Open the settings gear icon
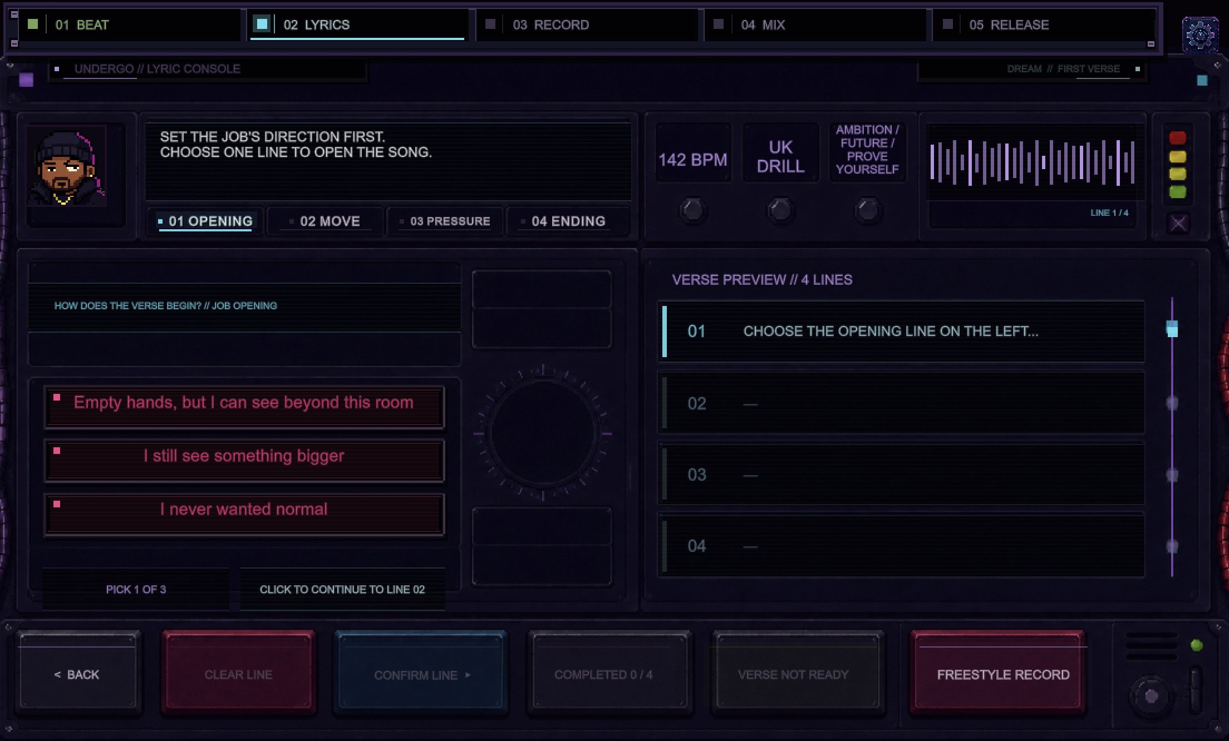This screenshot has height=741, width=1229. tap(1200, 34)
